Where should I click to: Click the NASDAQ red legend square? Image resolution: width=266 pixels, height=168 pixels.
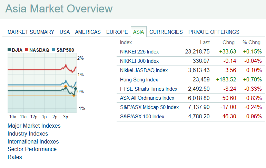tap(27, 50)
